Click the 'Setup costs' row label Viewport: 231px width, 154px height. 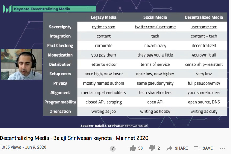point(60,74)
